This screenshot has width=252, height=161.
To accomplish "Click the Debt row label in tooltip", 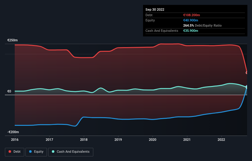I will 149,15.
